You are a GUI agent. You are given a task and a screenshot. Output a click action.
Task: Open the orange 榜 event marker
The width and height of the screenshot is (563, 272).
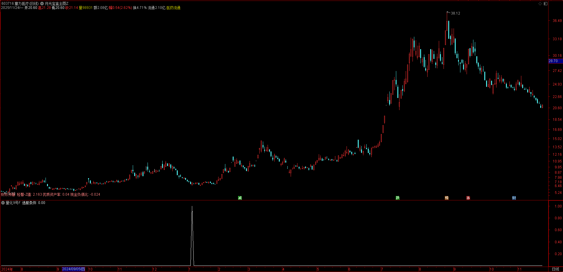[x=446, y=198]
